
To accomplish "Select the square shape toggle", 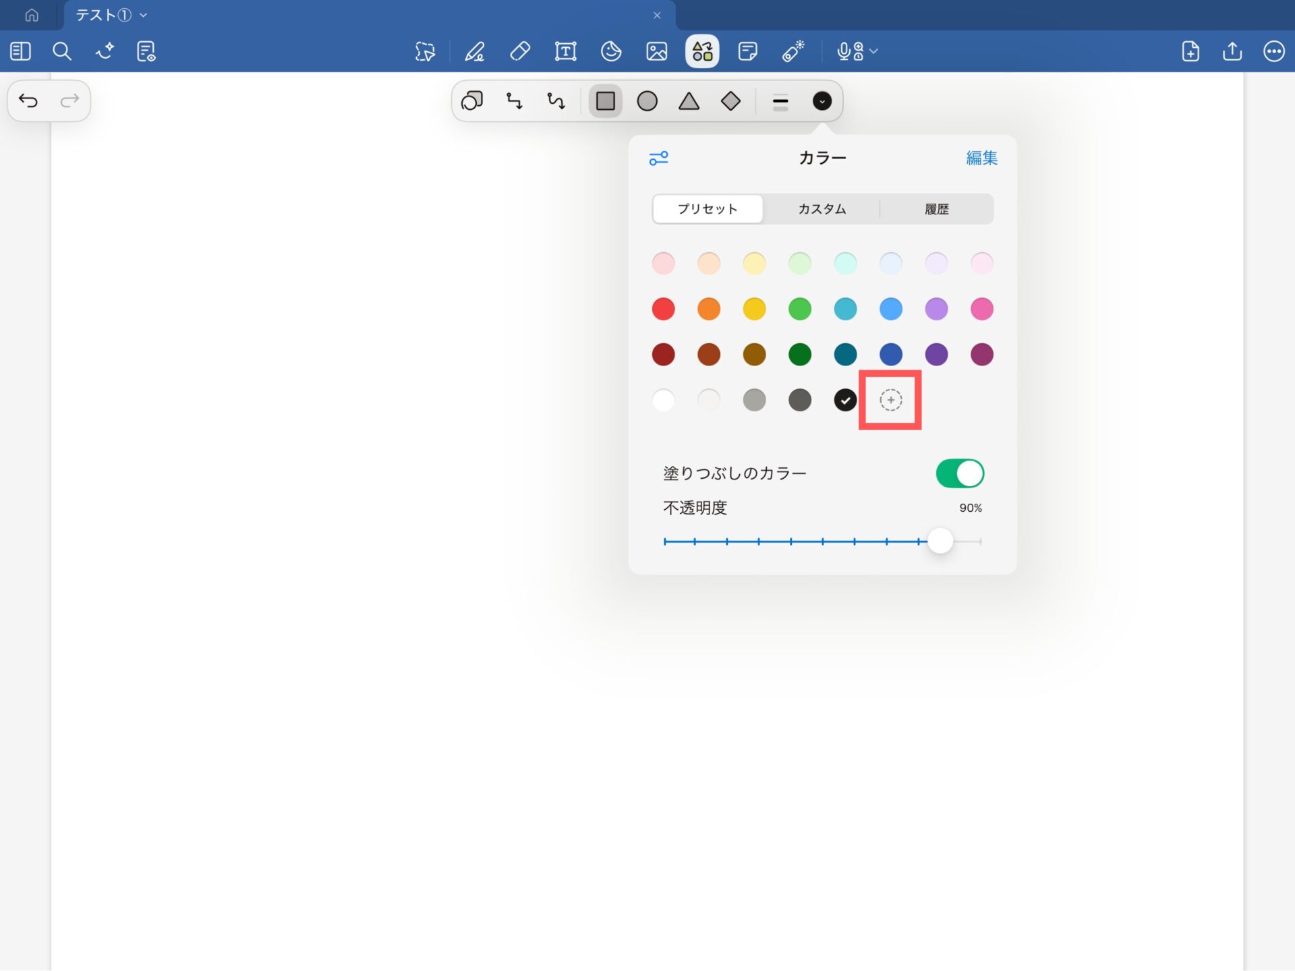I will point(605,101).
